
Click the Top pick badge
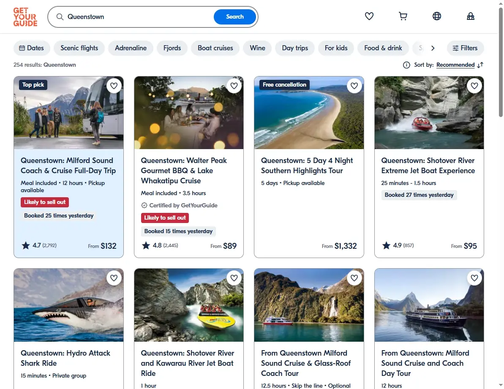[33, 85]
